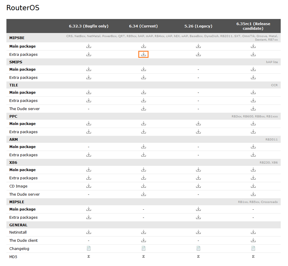Image resolution: width=288 pixels, height=266 pixels.
Task: Download Dude client for 6.35rc1 release candidate
Action: (x=253, y=240)
